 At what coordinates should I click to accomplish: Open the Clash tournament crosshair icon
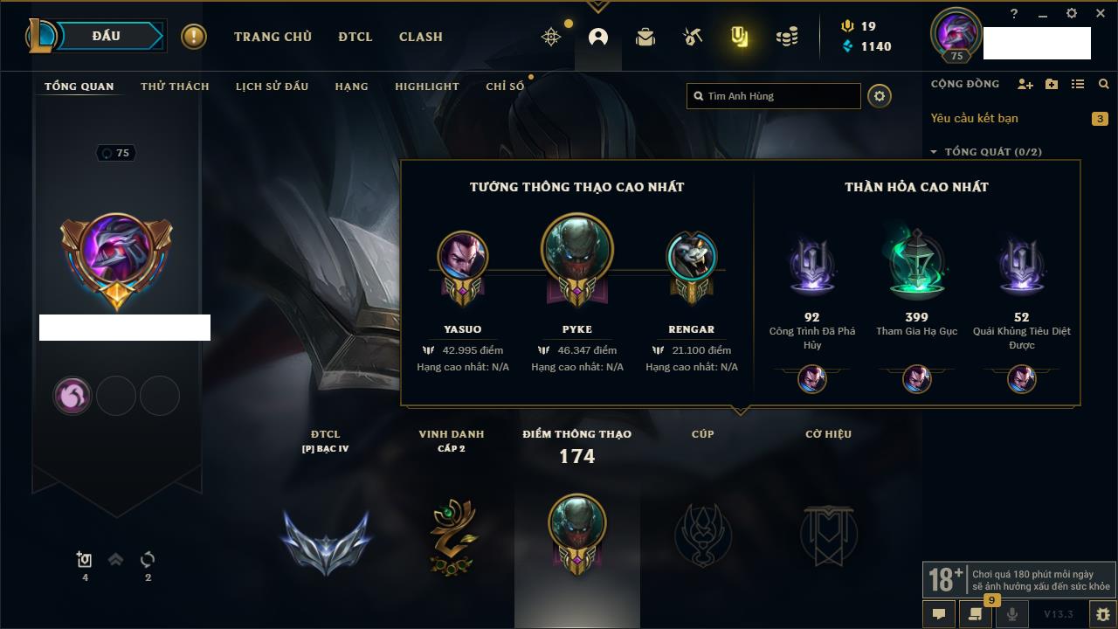(551, 37)
